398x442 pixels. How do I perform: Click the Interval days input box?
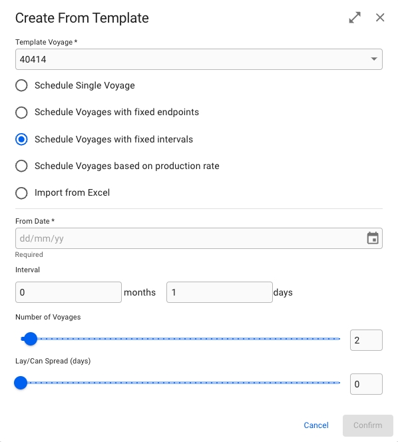coord(220,292)
